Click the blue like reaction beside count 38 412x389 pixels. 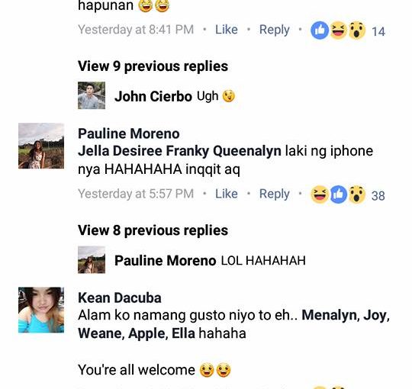(338, 194)
